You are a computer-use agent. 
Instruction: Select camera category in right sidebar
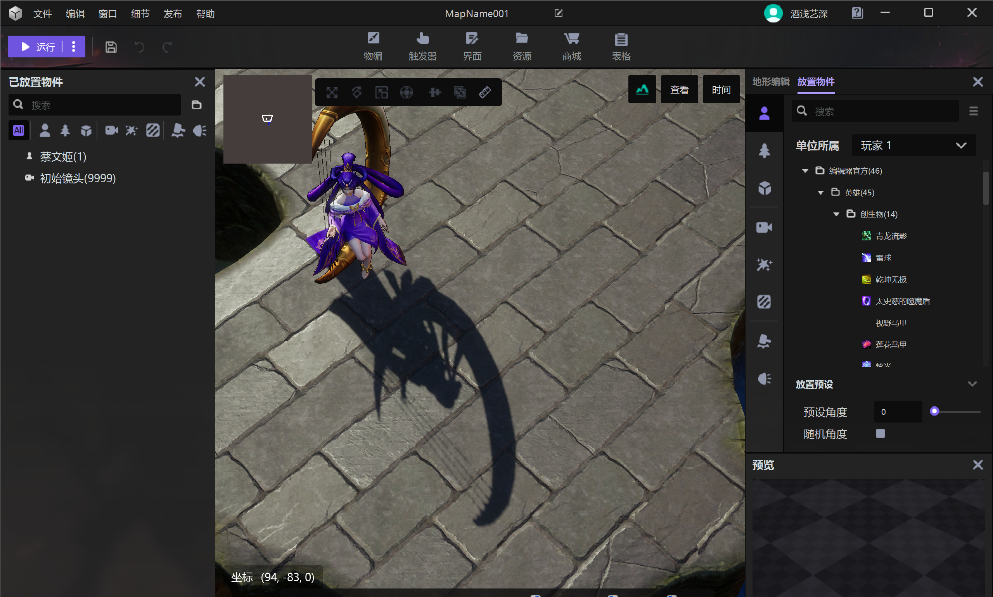coord(764,227)
